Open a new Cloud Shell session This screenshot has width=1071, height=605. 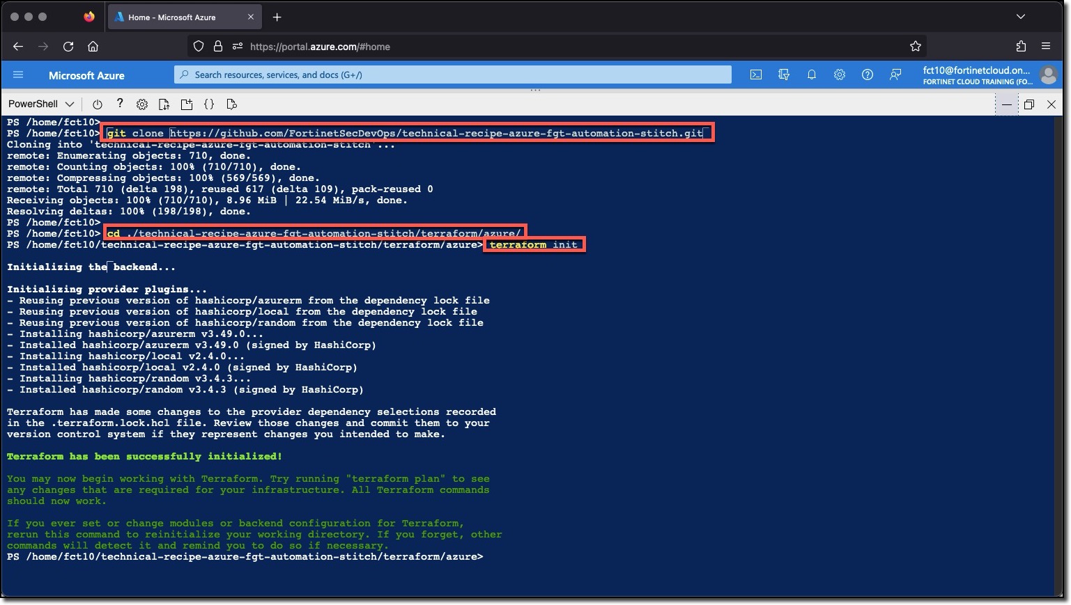click(187, 104)
